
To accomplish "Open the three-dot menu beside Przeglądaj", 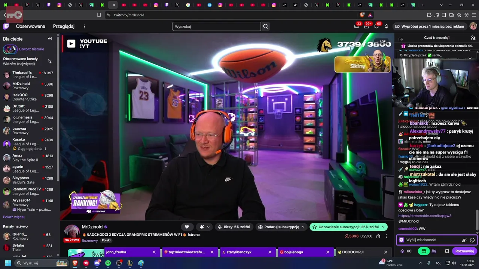I will (84, 27).
